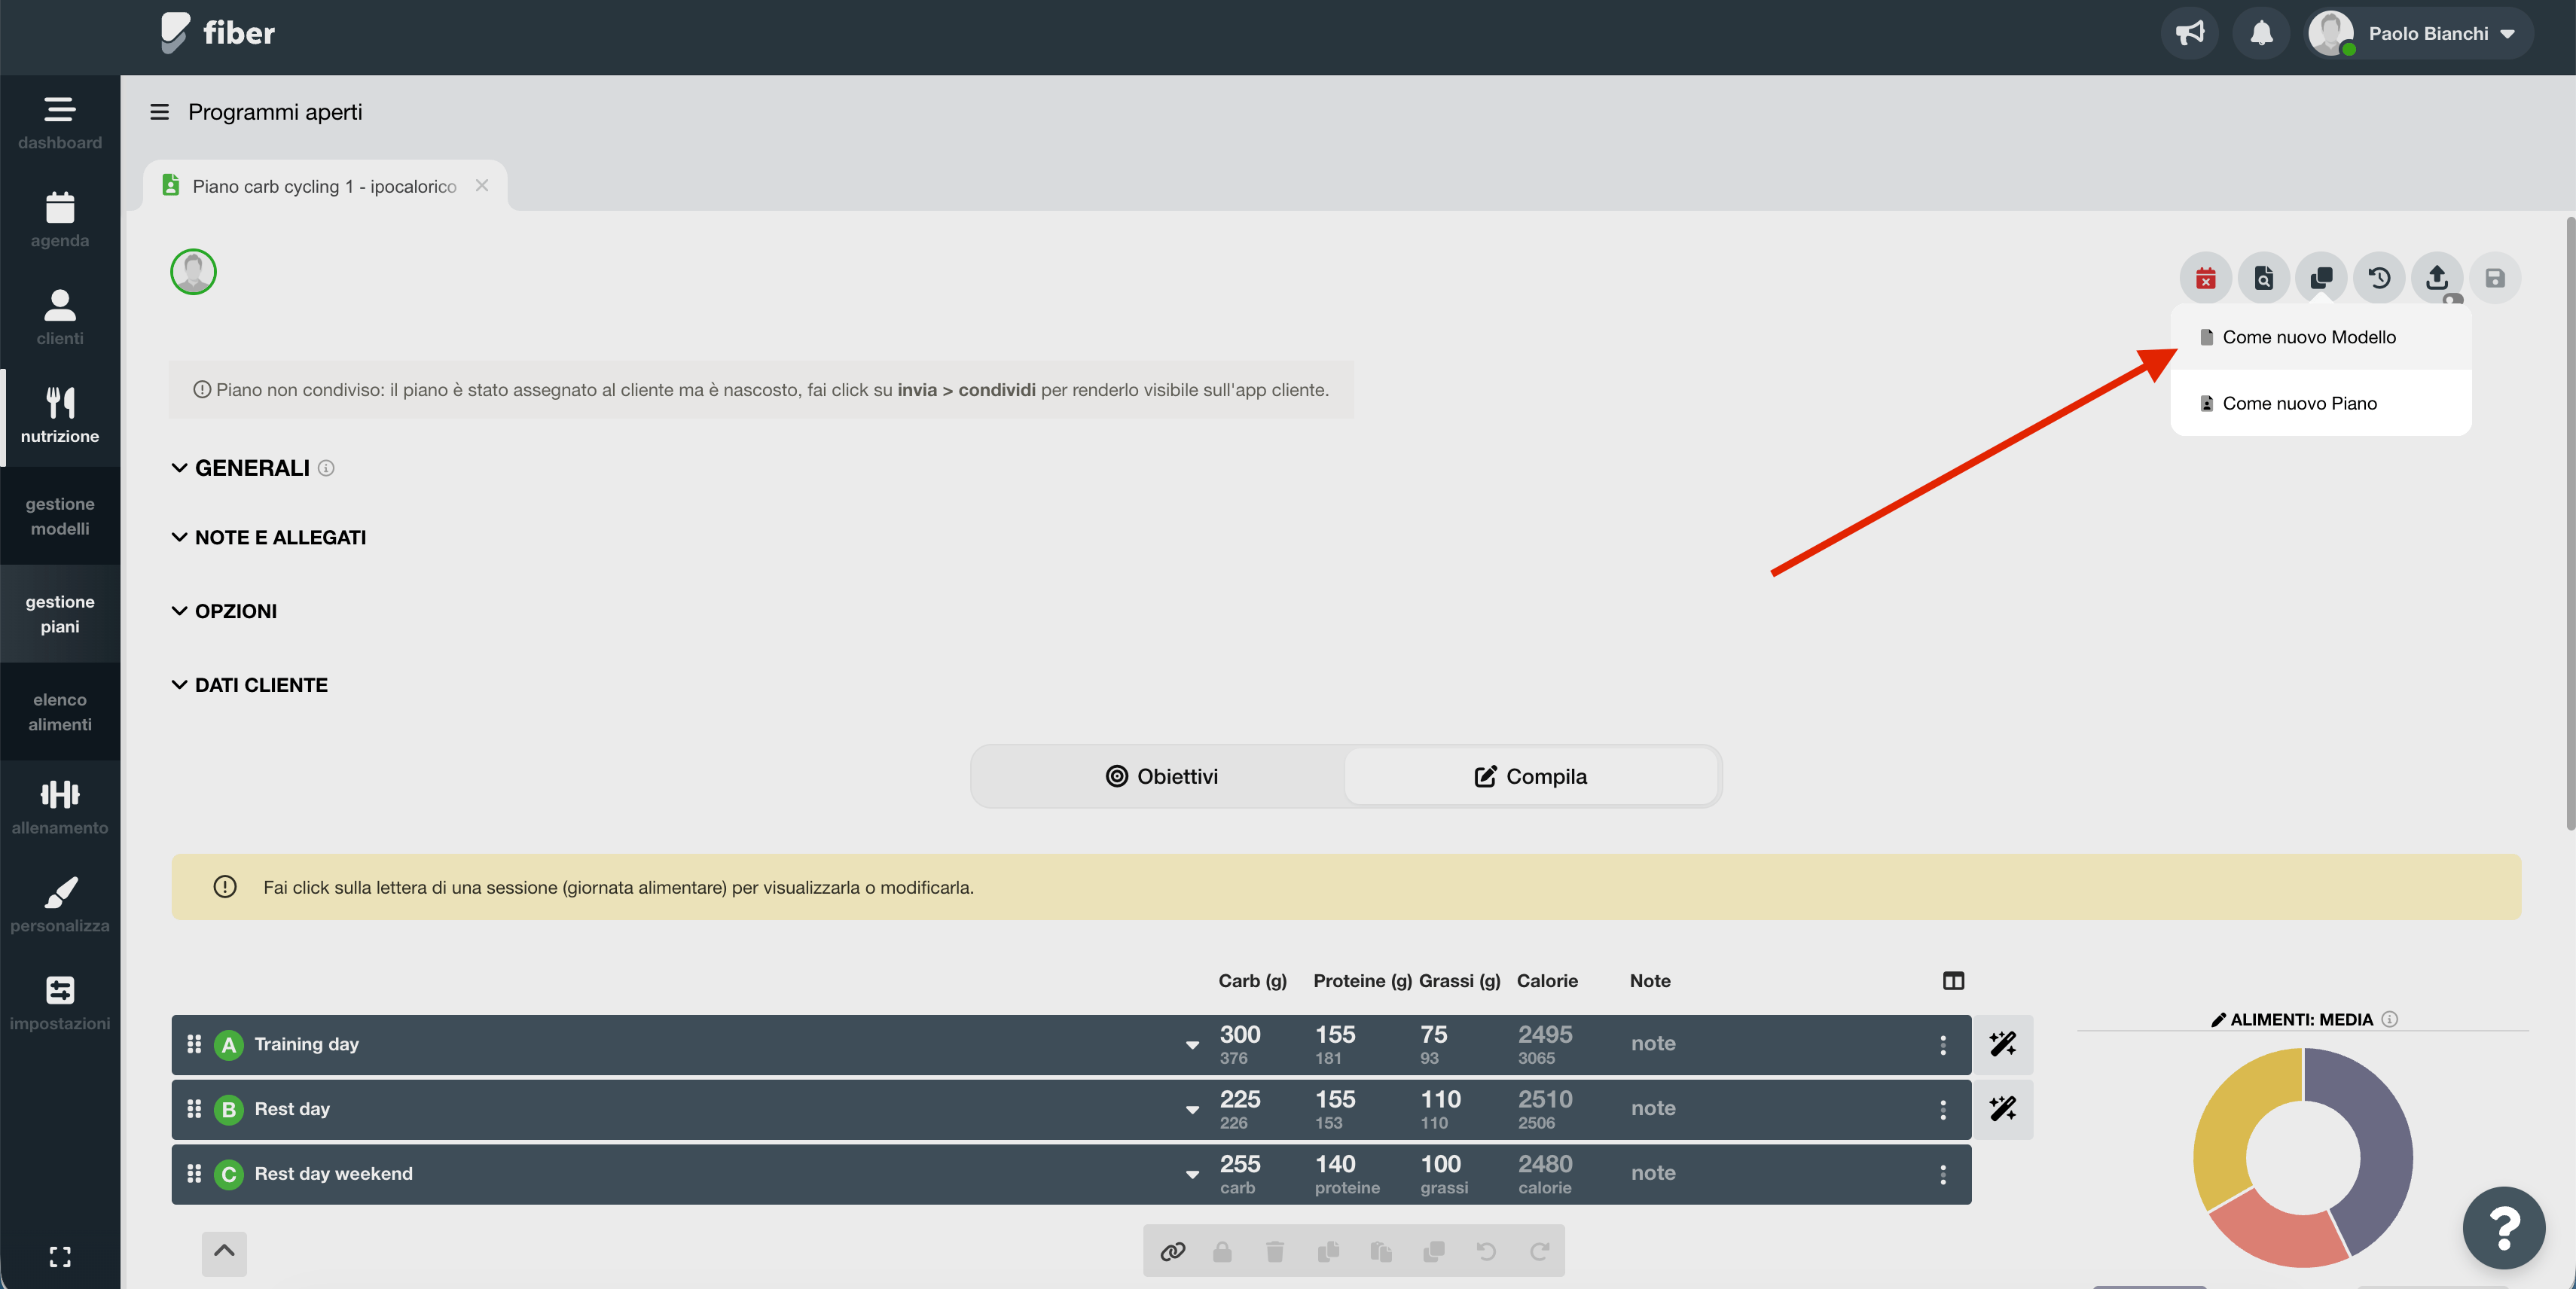This screenshot has width=2576, height=1289.
Task: Select nutrizione in the sidebar
Action: [x=59, y=416]
